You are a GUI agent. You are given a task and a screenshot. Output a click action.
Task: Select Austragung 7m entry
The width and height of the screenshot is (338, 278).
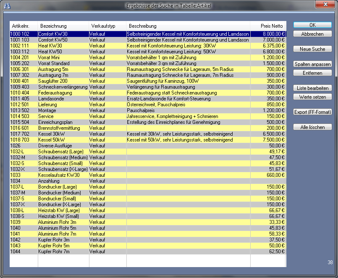pos(148,75)
